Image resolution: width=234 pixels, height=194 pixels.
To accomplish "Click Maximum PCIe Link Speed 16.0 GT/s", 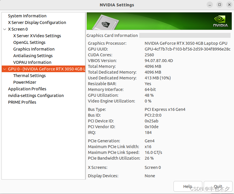I will coord(153,152).
